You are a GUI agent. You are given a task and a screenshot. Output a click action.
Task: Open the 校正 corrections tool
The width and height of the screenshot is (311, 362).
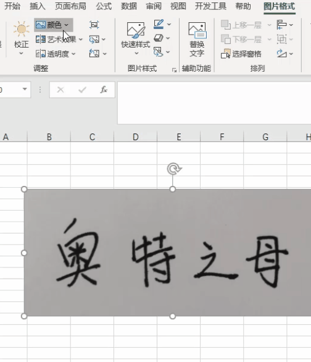(x=21, y=38)
